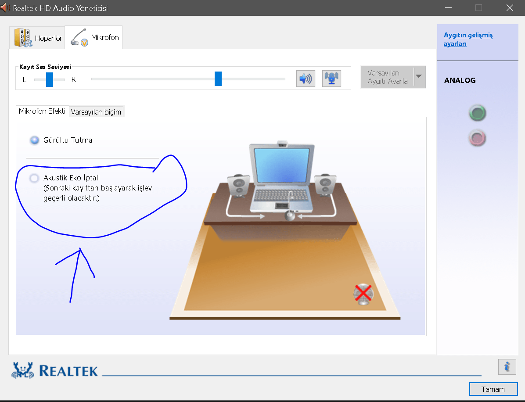Viewport: 525px width, 402px height.
Task: Open microphone boost settings icon
Action: [331, 79]
